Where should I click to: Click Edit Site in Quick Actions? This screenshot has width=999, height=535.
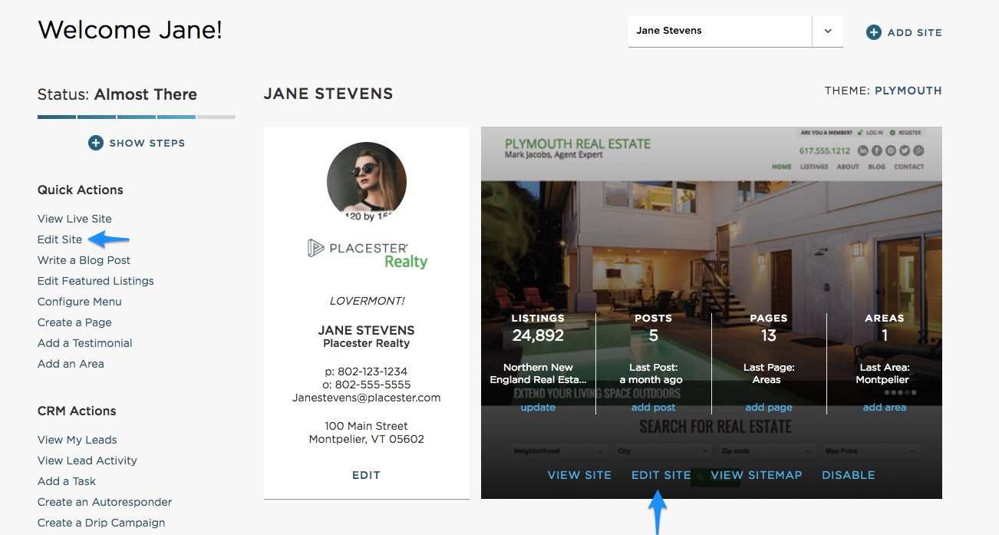click(x=60, y=239)
